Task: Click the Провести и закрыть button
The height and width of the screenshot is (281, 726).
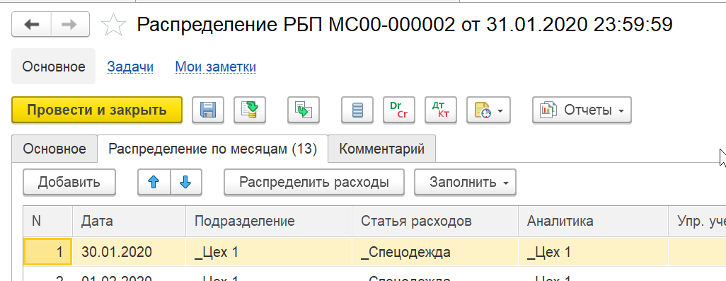Action: click(97, 110)
